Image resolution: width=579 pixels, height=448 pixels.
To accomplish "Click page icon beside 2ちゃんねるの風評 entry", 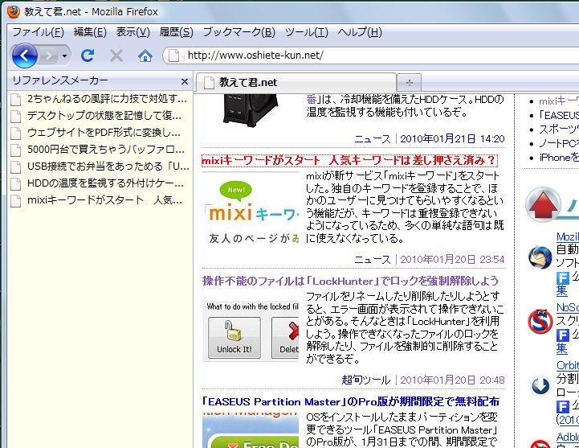I will [15, 100].
